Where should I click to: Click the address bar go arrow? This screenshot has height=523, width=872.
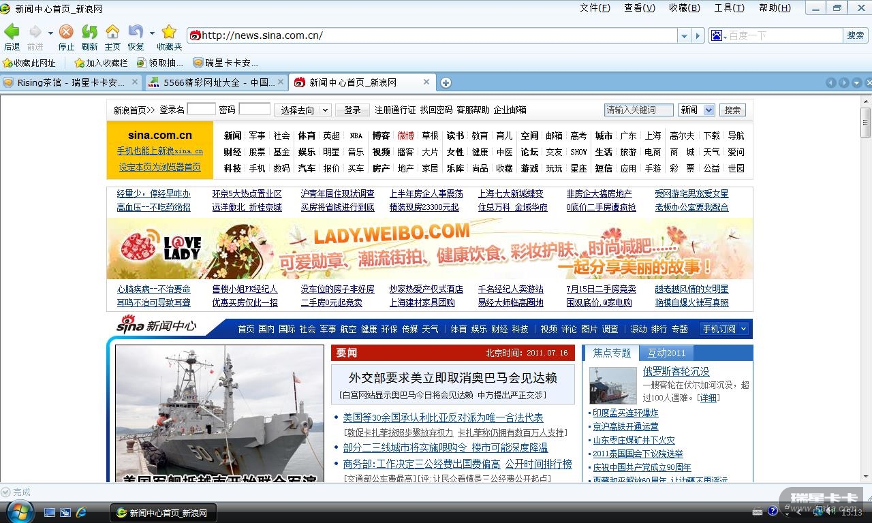click(698, 35)
